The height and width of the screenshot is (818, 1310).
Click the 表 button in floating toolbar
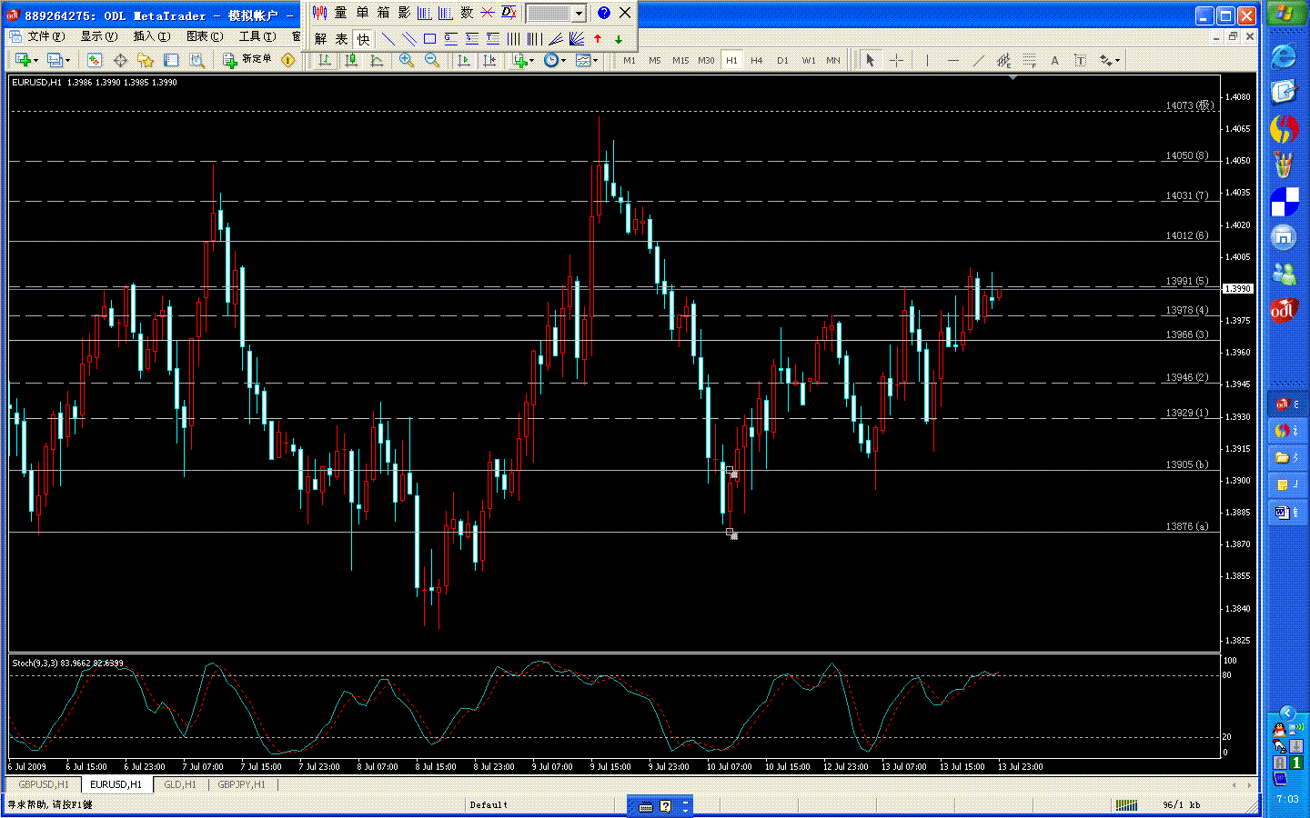341,38
